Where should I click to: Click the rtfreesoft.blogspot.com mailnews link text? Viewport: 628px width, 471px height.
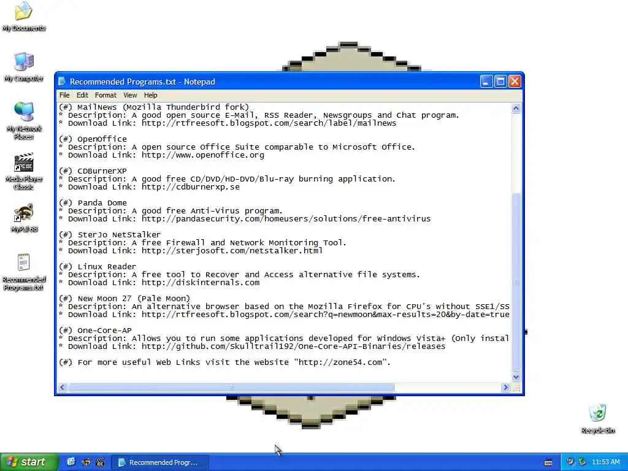[269, 123]
